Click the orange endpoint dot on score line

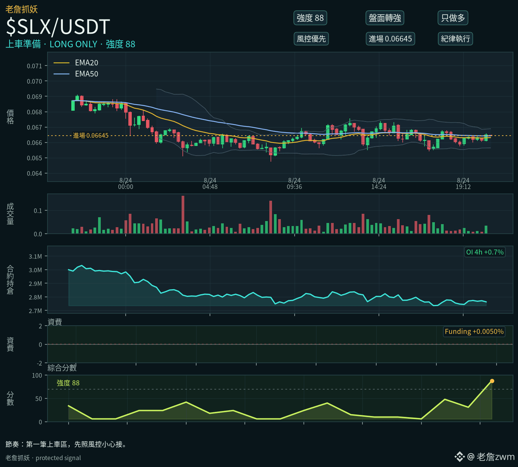(492, 381)
